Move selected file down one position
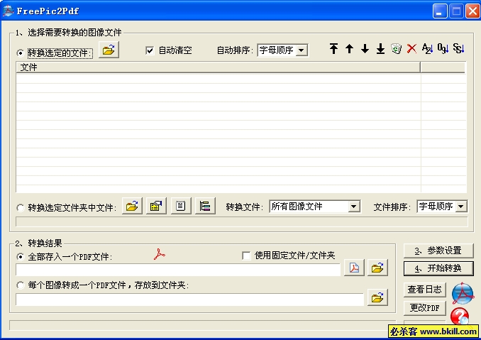The image size is (481, 340). (x=365, y=48)
